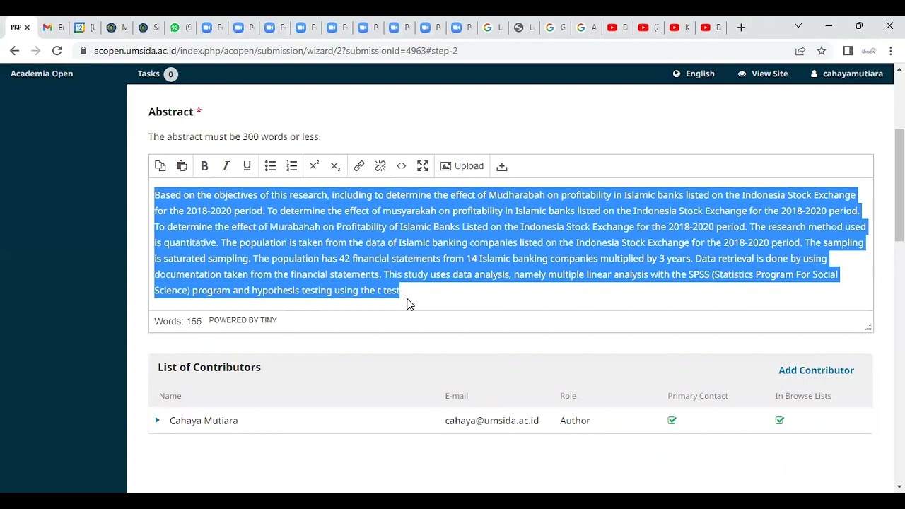Open the browser side panel icon
The width and height of the screenshot is (905, 509).
848,51
